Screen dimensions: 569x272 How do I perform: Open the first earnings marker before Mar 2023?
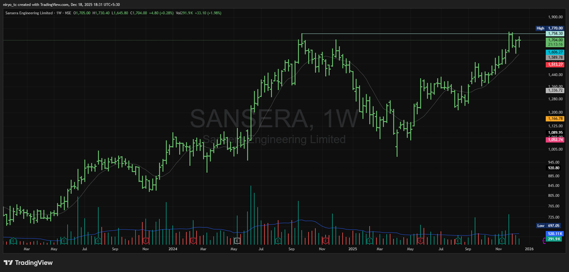13,241
